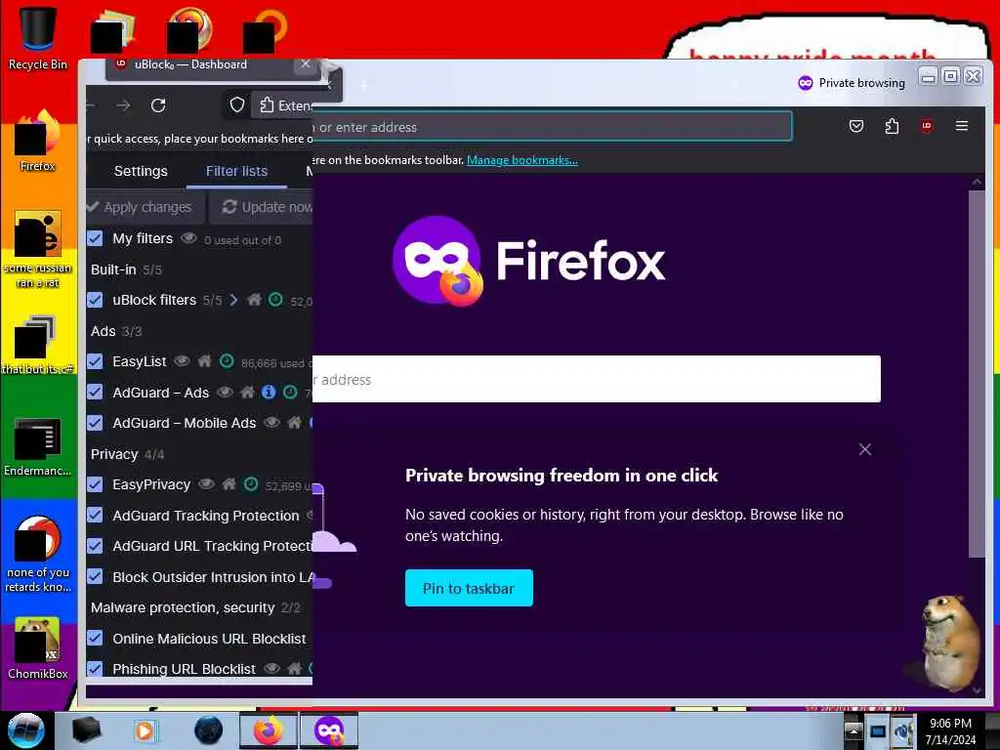Click the Extension identity button in address bar

284,105
